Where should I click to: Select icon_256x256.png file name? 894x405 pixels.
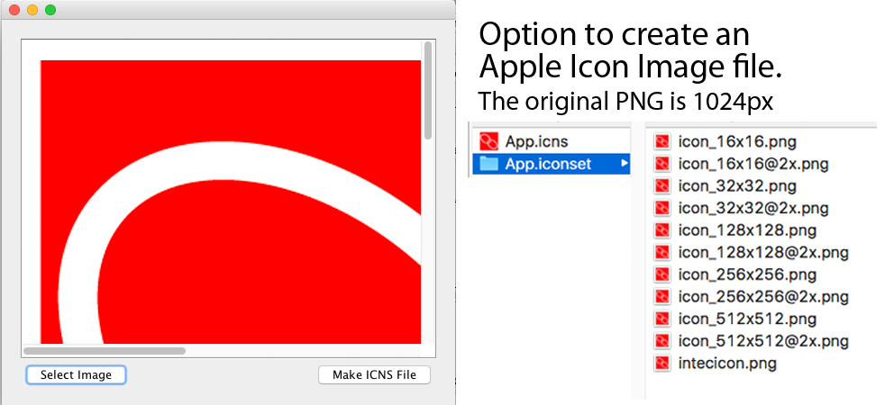point(747,274)
